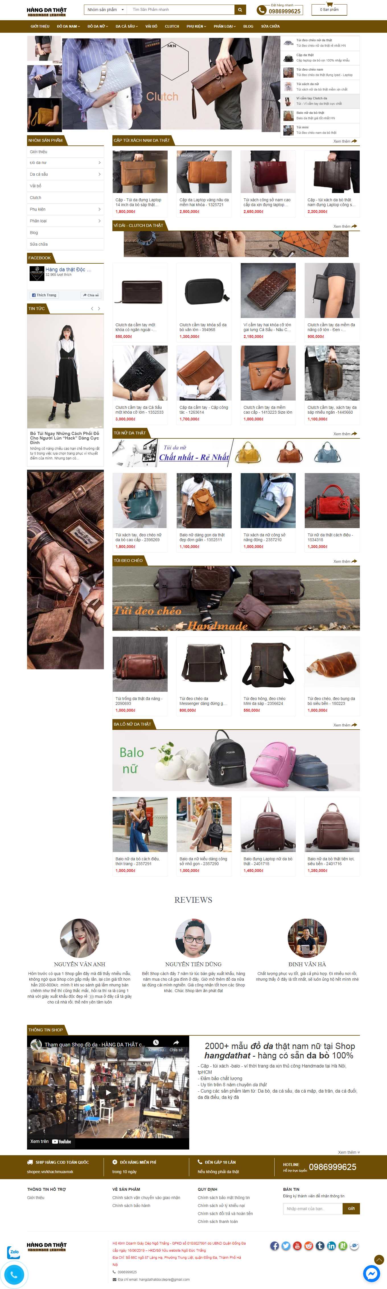Open the Facebook Messenger chat bubble
Image resolution: width=387 pixels, height=1289 pixels.
pos(372,1273)
